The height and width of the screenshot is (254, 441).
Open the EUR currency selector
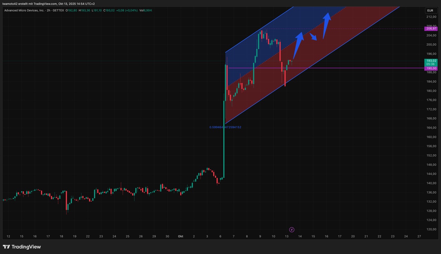[430, 11]
